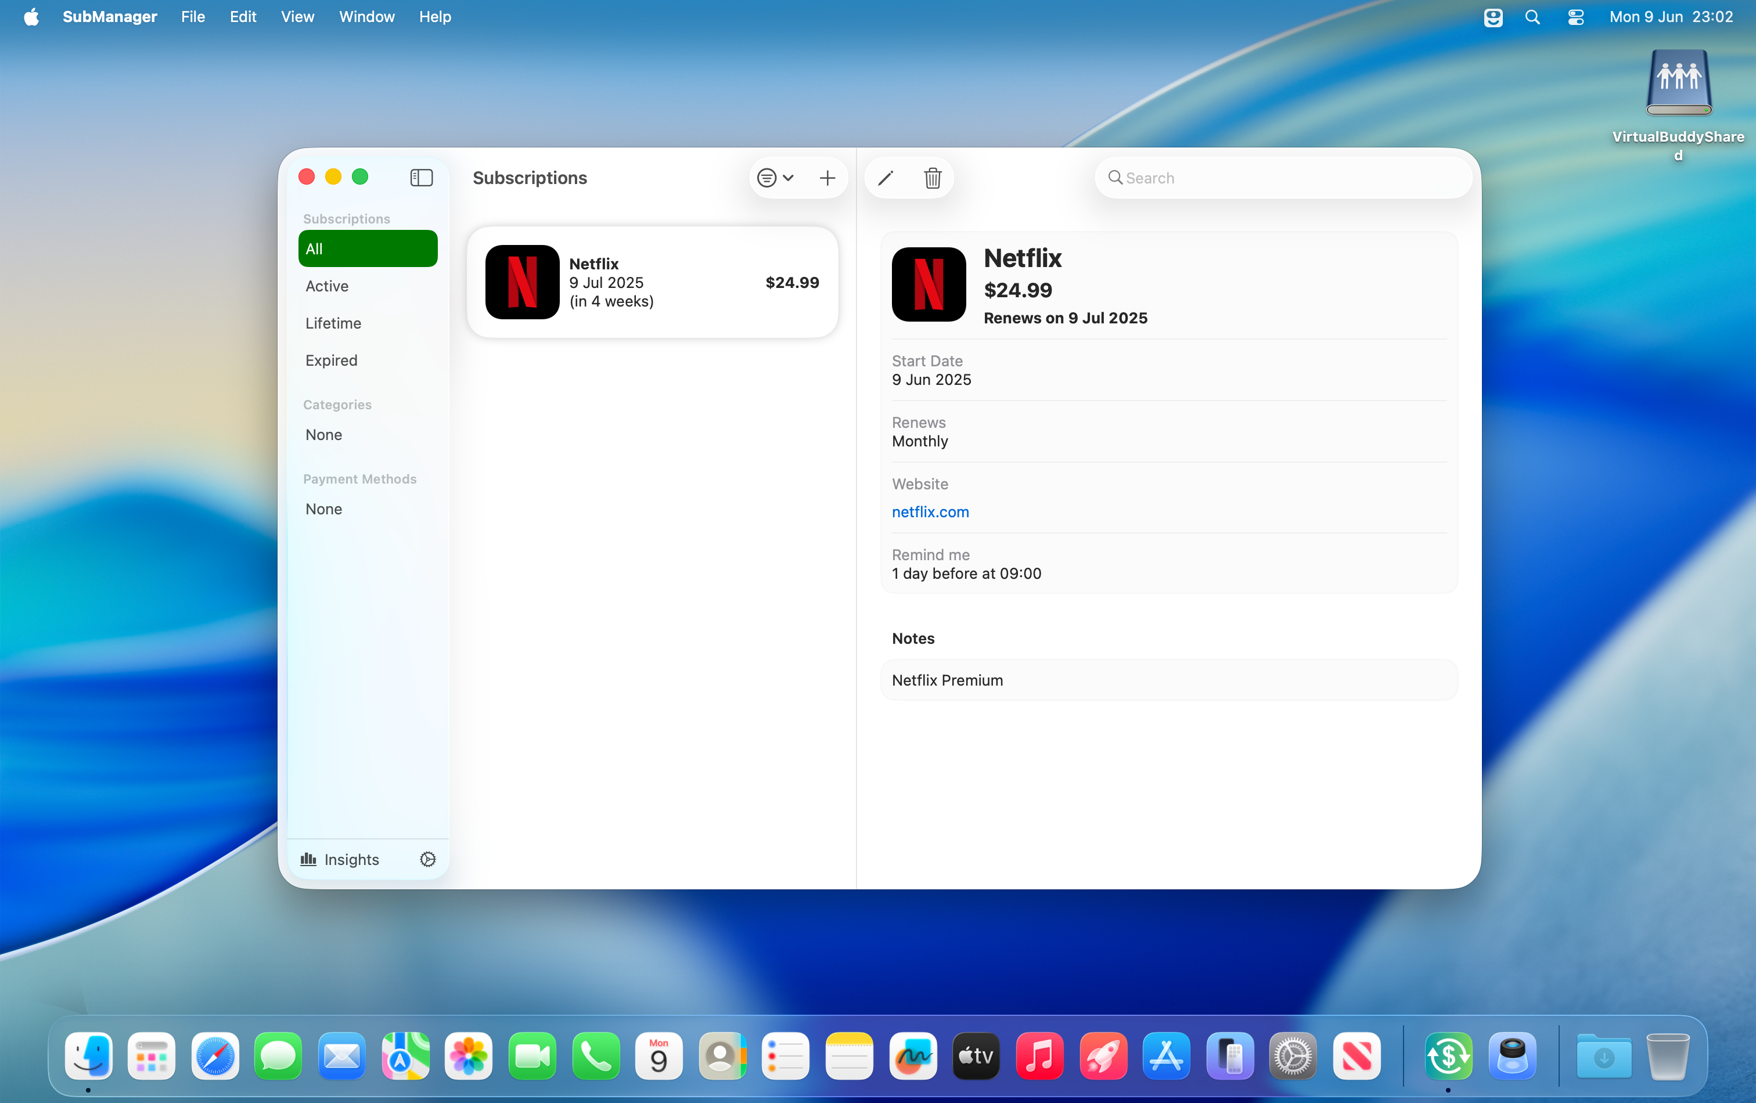Open Phone app from the Dock
1756x1103 pixels.
596,1055
